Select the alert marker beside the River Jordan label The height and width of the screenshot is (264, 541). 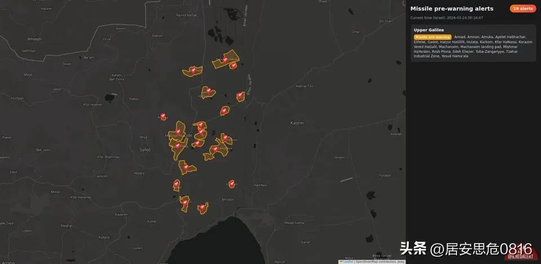click(x=240, y=96)
